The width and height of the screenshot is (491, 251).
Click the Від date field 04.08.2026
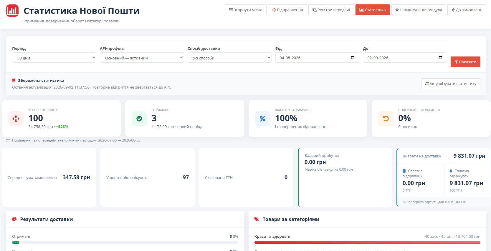tap(317, 58)
